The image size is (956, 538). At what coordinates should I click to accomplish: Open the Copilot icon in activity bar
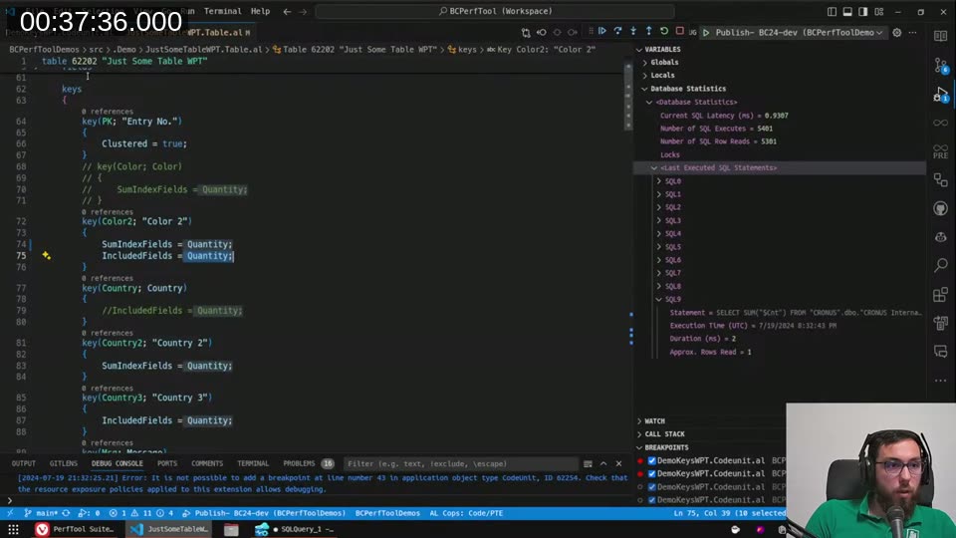click(x=941, y=237)
